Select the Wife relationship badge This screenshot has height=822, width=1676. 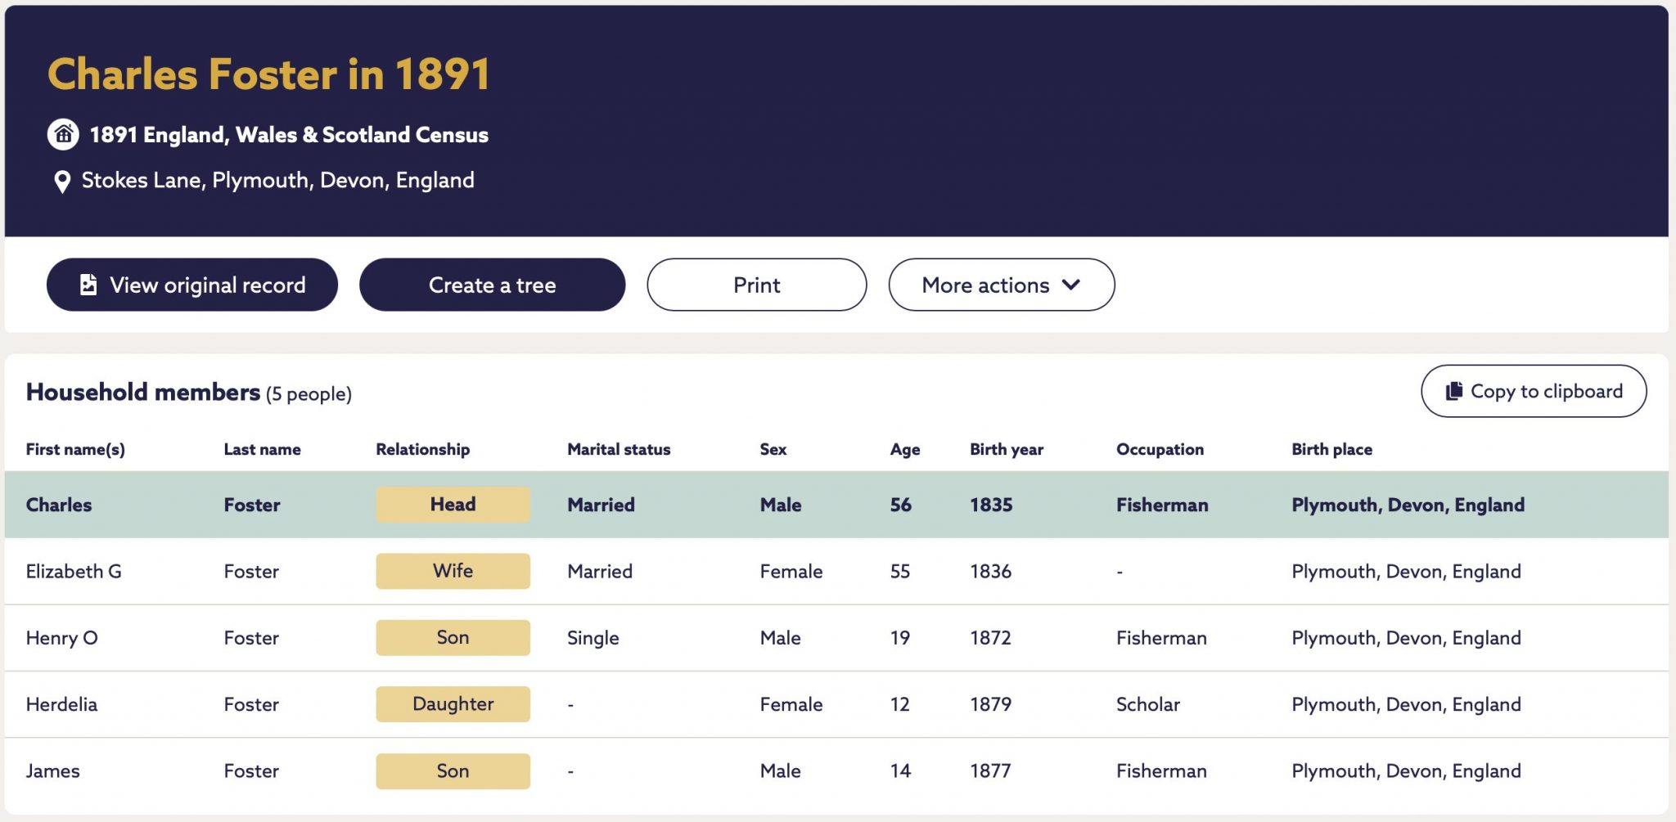[453, 571]
